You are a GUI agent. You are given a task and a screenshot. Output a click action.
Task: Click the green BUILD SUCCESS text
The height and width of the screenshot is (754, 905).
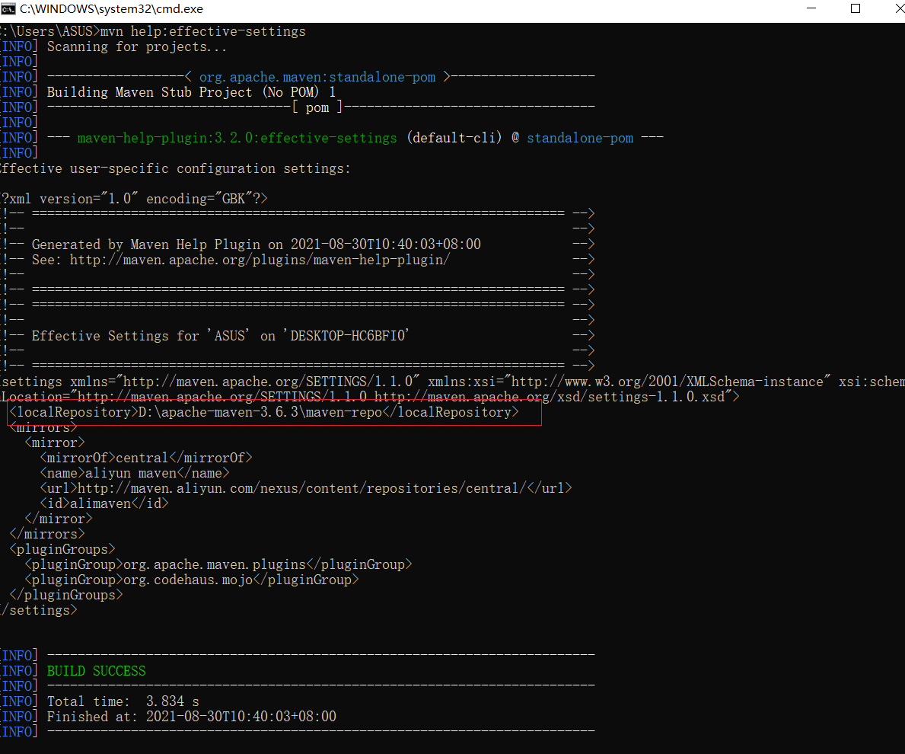[96, 671]
